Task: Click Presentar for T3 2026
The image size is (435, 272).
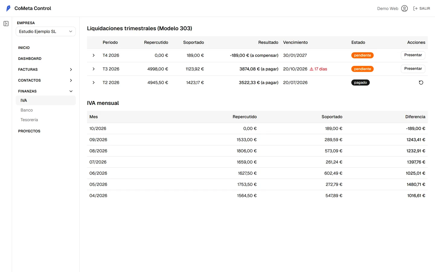Action: pos(413,69)
